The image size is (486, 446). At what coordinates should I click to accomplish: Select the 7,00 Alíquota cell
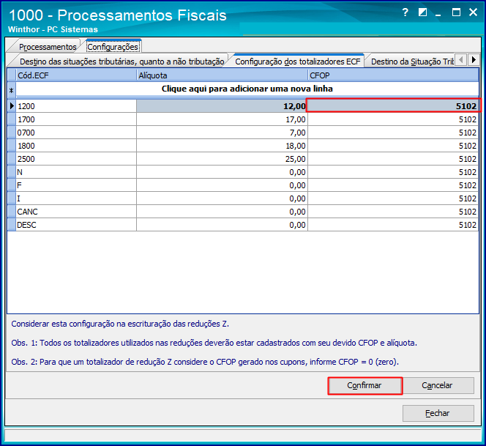tap(222, 133)
